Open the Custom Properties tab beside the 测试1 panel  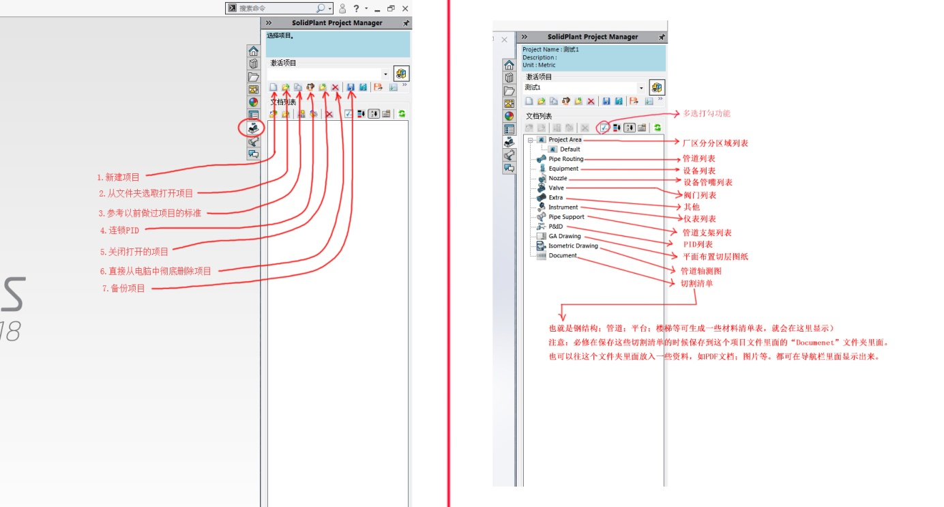click(x=509, y=129)
